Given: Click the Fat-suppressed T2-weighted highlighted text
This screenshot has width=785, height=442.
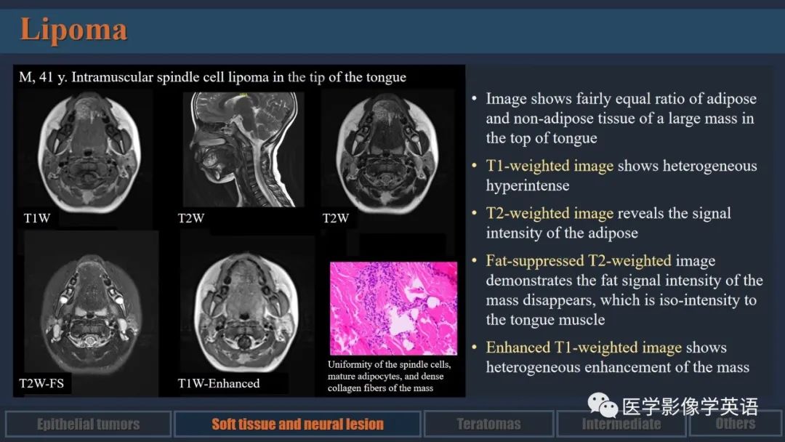Looking at the screenshot, I should tap(579, 261).
